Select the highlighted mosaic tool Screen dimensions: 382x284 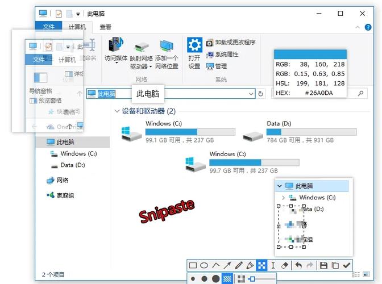(x=261, y=265)
